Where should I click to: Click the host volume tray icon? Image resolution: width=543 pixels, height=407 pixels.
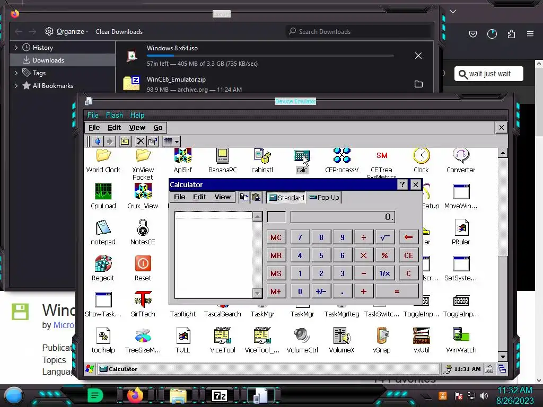[484, 395]
